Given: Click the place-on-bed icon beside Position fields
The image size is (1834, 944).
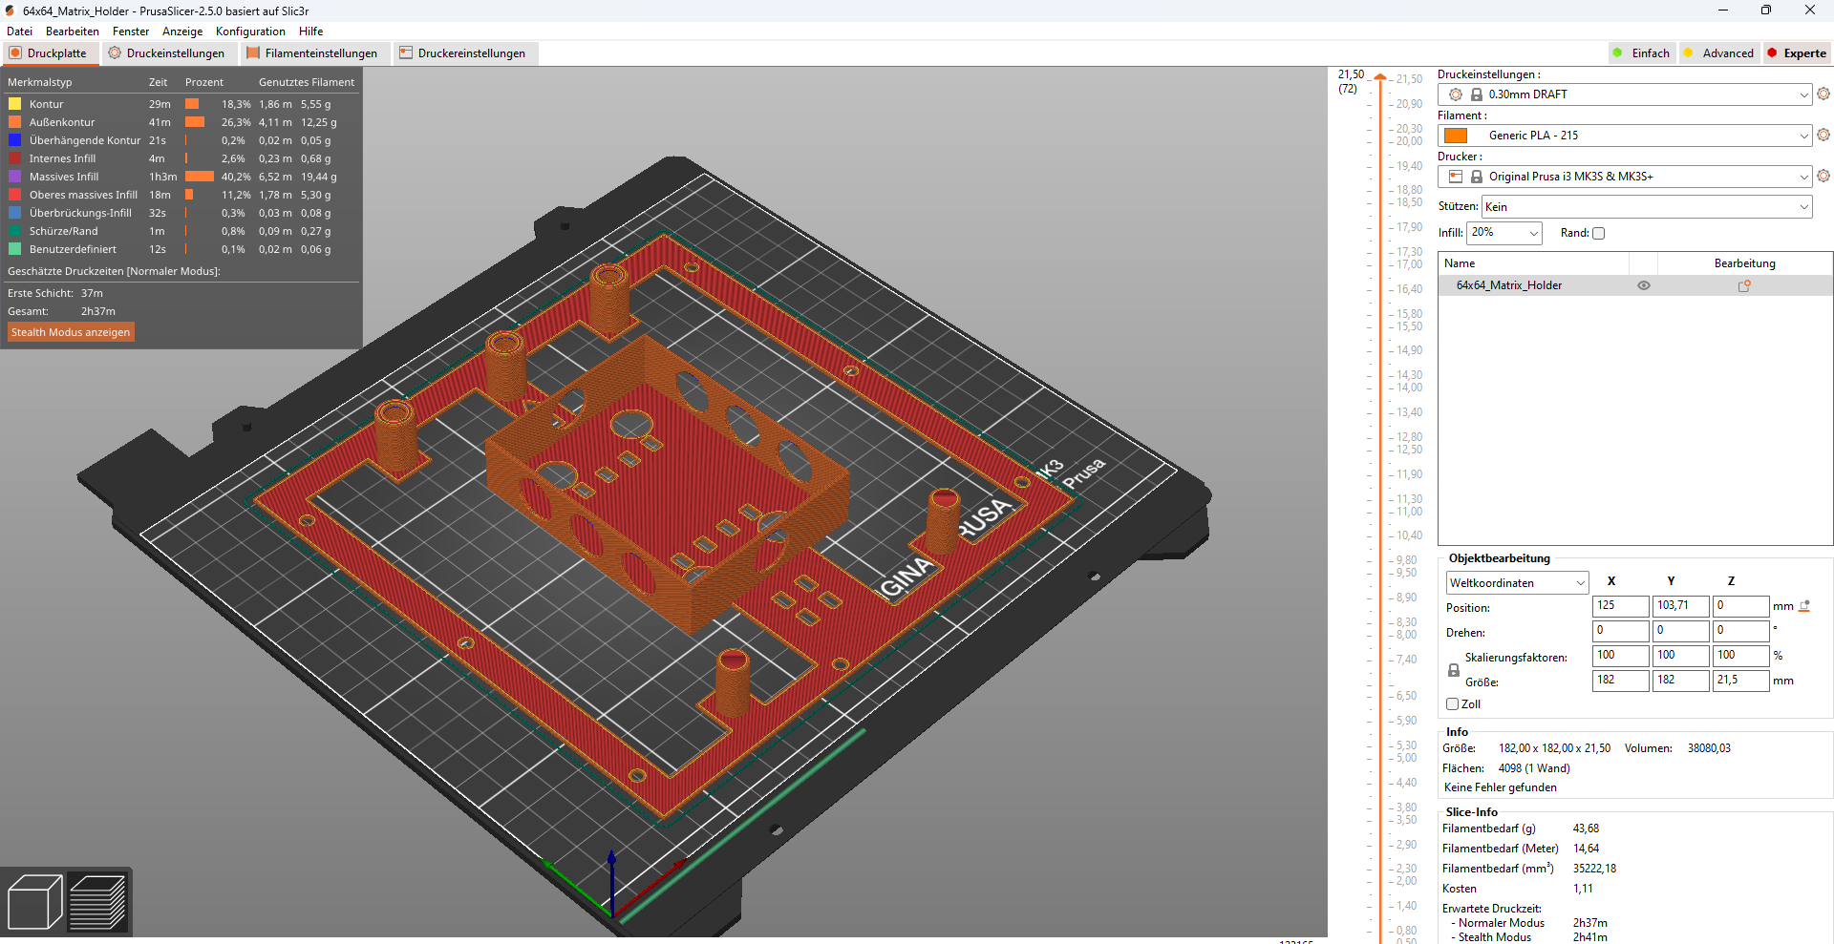Looking at the screenshot, I should [1803, 605].
